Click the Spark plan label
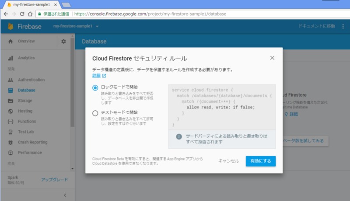350x201 pixels. (13, 177)
